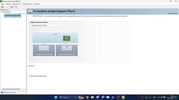Click the Back navigation arrow button

(x=2, y=7)
